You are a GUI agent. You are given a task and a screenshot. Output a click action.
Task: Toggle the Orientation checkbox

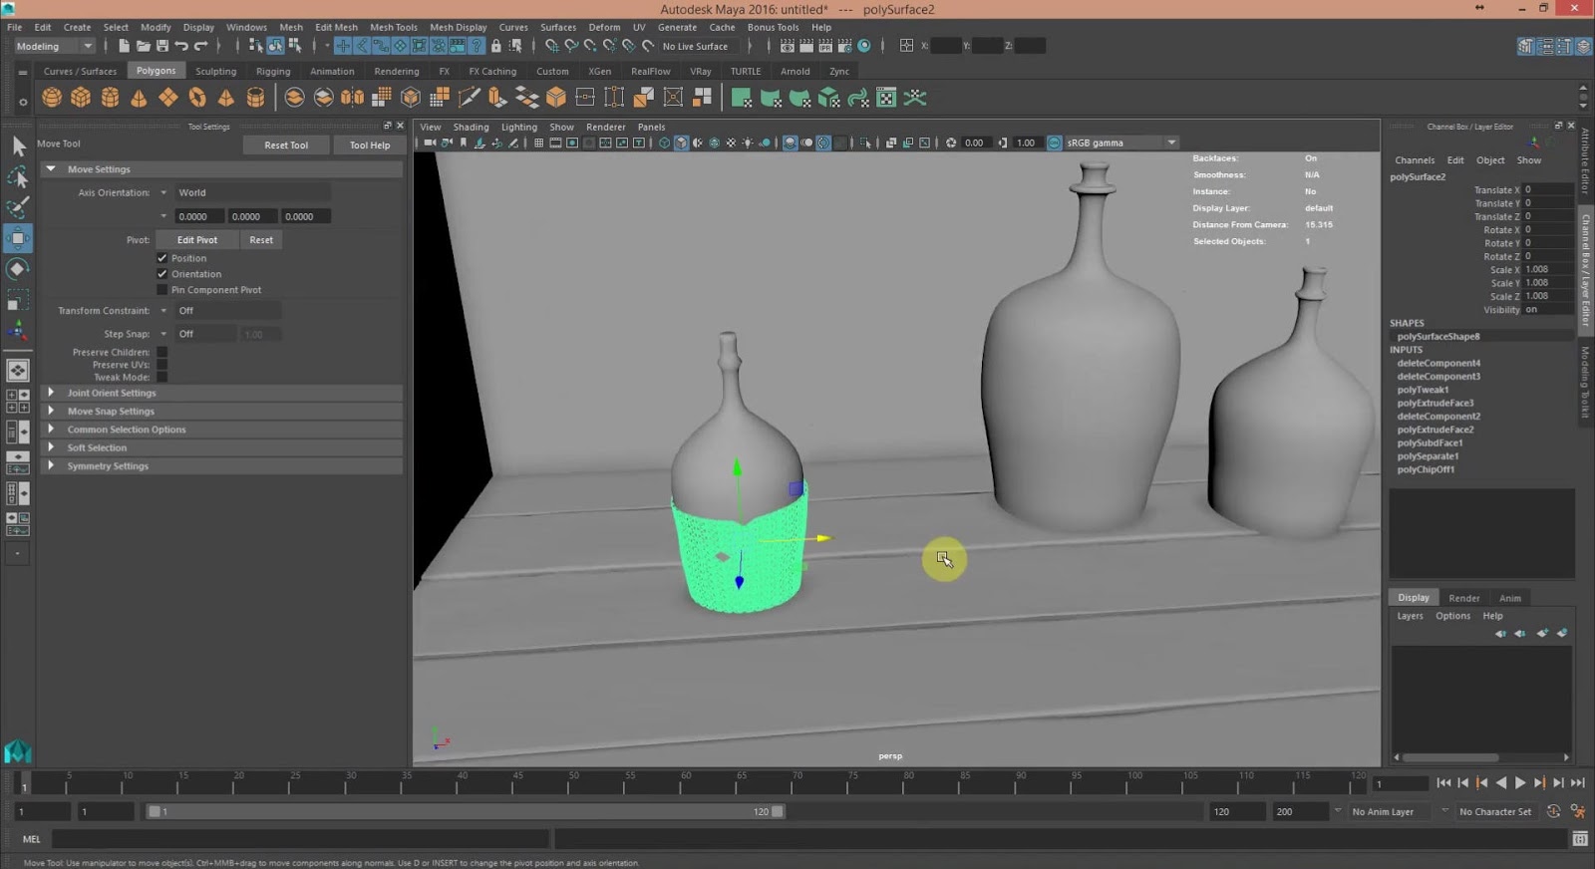click(x=161, y=274)
